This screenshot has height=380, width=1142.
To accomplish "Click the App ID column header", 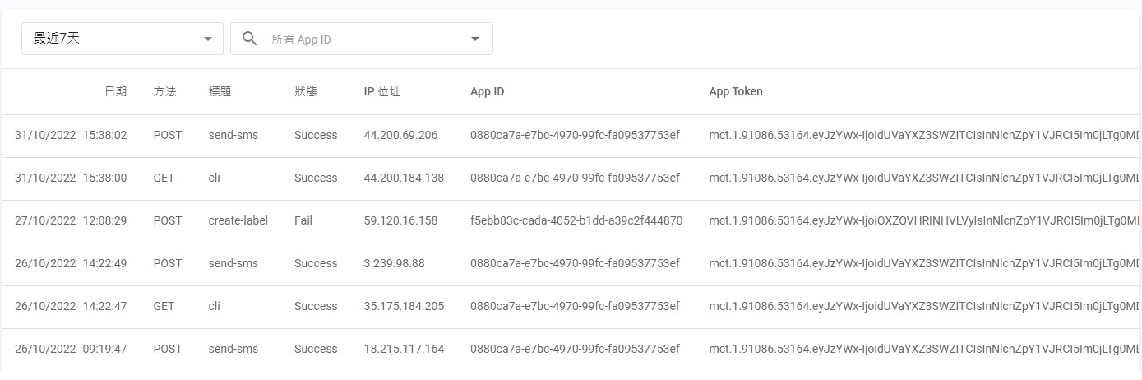I will pos(488,92).
